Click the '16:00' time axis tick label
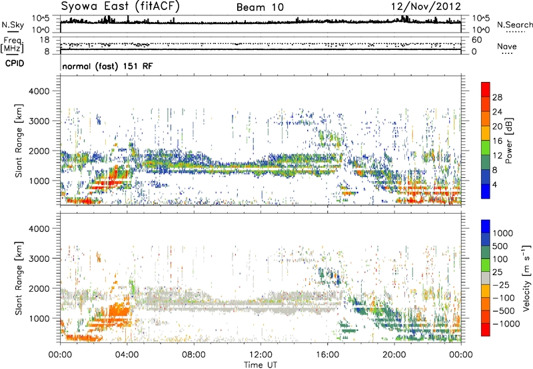The width and height of the screenshot is (533, 369). 328,355
